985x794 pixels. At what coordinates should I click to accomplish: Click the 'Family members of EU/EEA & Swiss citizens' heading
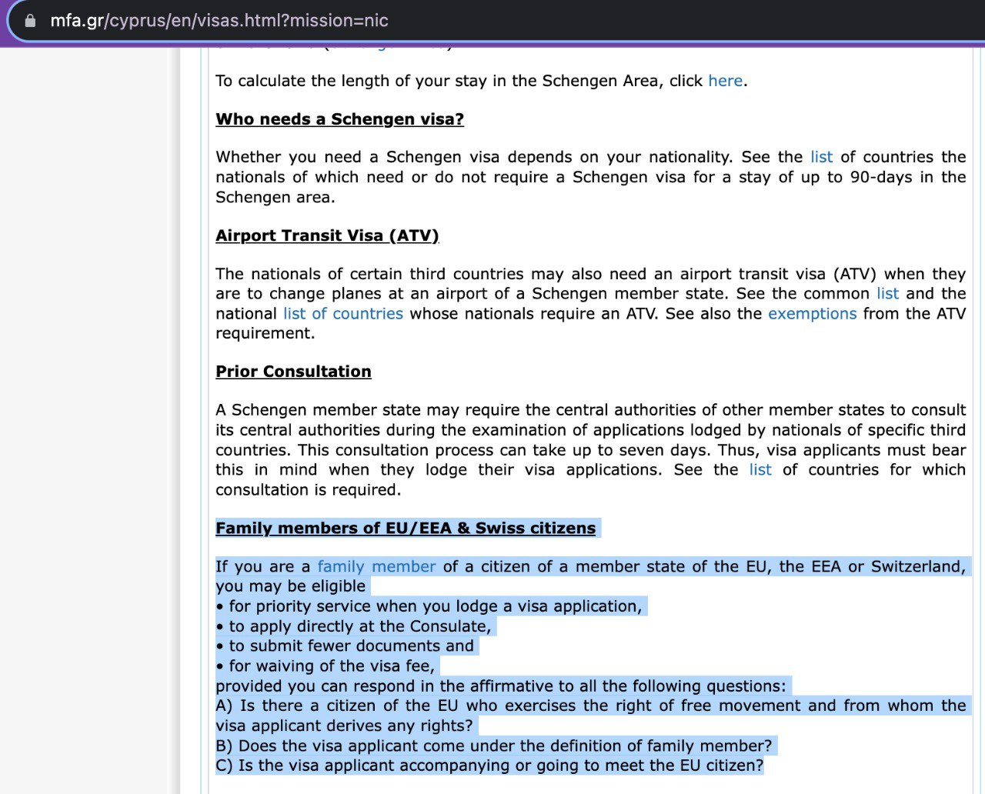406,529
